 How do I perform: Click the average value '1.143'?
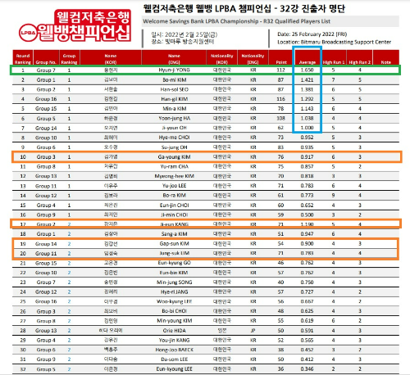(307, 108)
